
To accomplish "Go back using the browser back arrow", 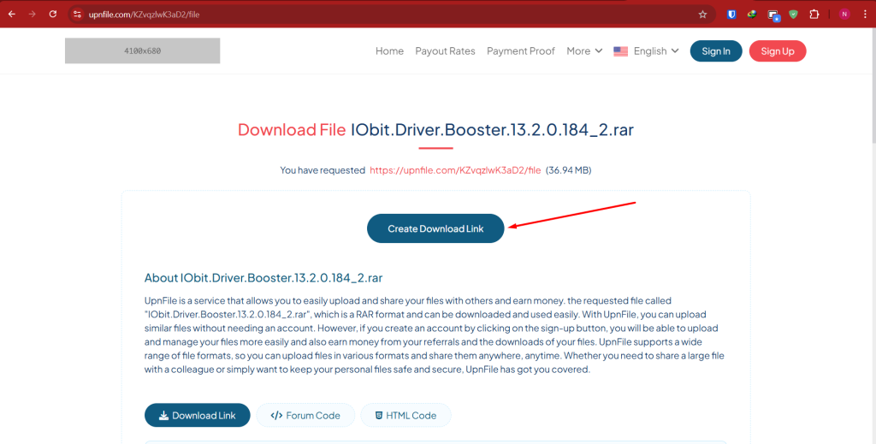I will point(12,14).
